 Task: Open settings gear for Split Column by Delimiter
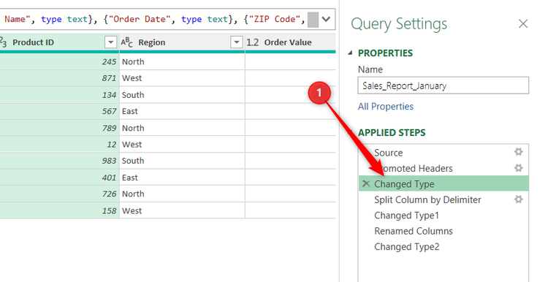click(x=518, y=199)
